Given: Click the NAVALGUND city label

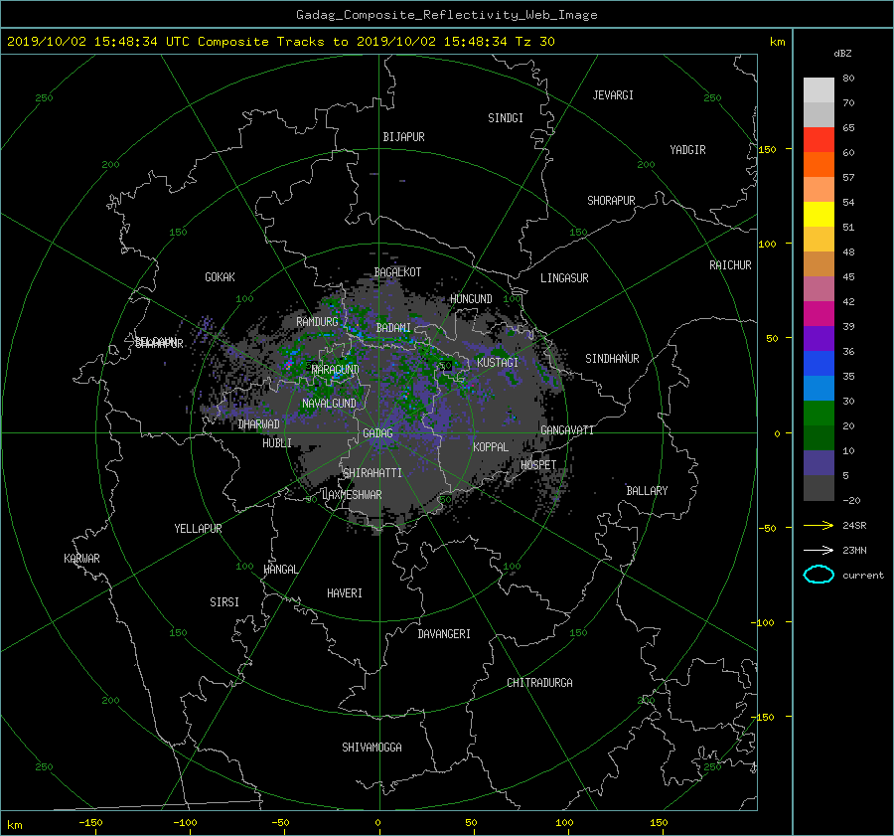Looking at the screenshot, I should click(329, 404).
